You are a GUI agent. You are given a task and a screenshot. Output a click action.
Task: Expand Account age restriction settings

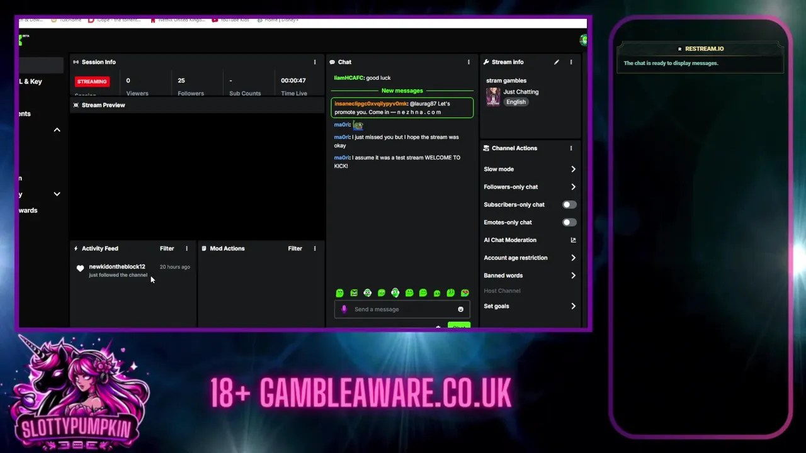point(573,258)
